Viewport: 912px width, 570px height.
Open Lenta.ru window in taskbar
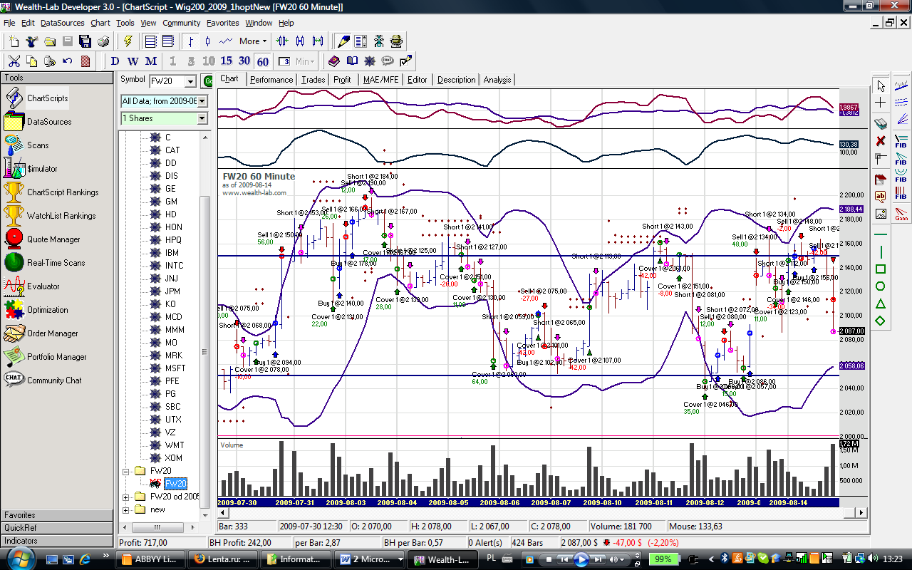pyautogui.click(x=223, y=559)
